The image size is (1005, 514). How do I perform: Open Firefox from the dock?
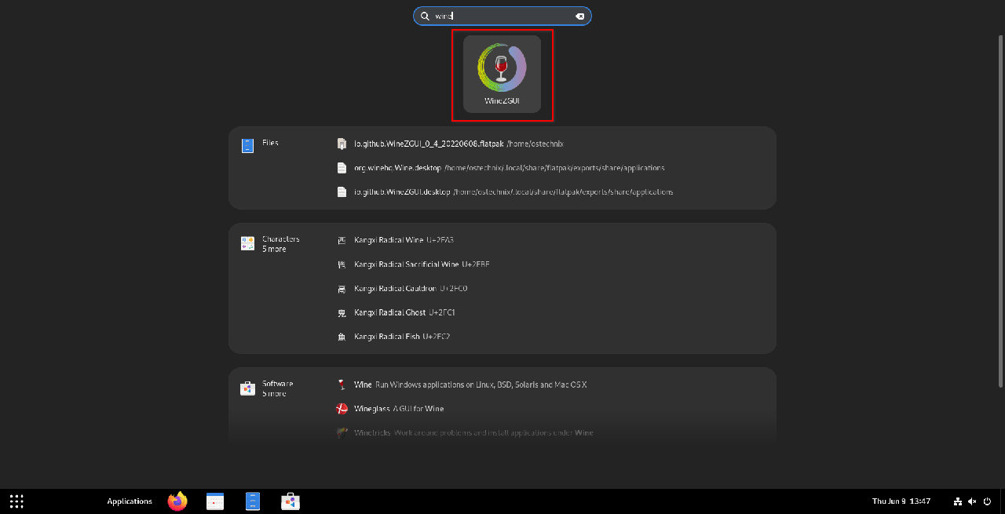pos(178,501)
